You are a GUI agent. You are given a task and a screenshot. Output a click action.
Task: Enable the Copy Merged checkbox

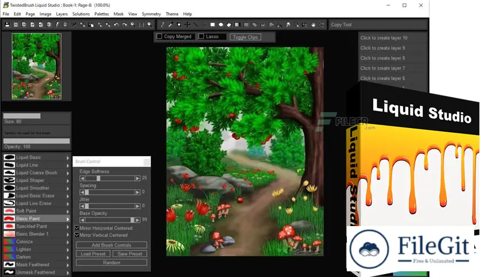159,36
